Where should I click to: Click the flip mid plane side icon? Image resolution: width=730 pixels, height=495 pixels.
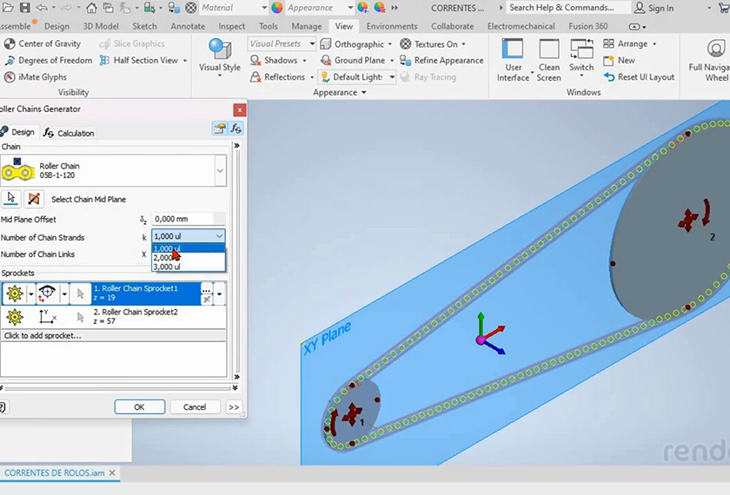(33, 199)
